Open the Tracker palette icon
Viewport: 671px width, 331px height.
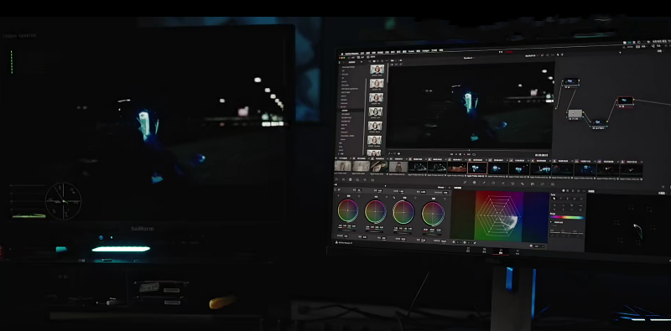coord(503,183)
